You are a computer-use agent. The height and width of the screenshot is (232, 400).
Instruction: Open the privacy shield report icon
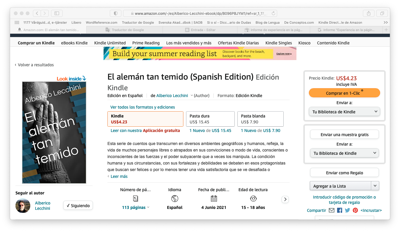116,13
